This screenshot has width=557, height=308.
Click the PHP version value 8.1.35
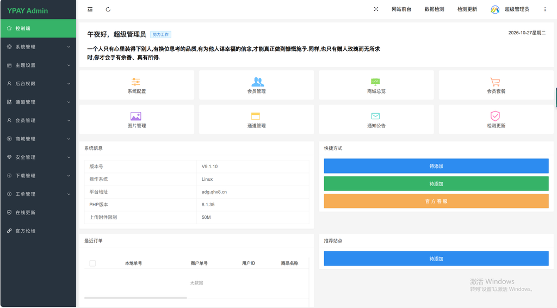click(208, 205)
